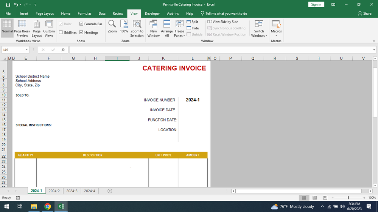Image resolution: width=378 pixels, height=212 pixels.
Task: Switch to Normal workbook view
Action: pos(7,28)
